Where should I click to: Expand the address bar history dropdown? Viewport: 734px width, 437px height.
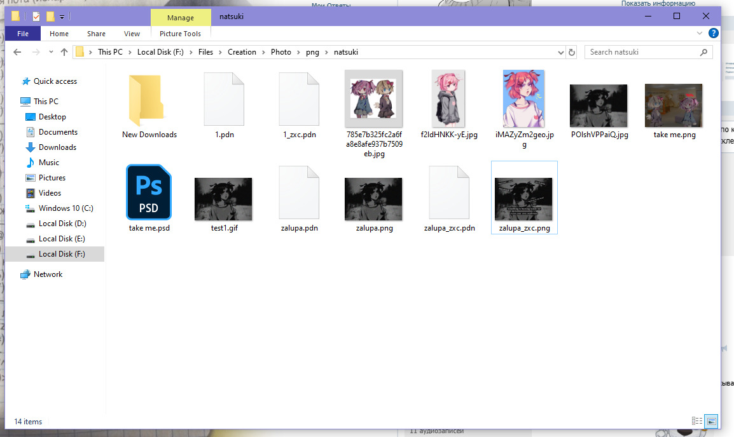[560, 52]
